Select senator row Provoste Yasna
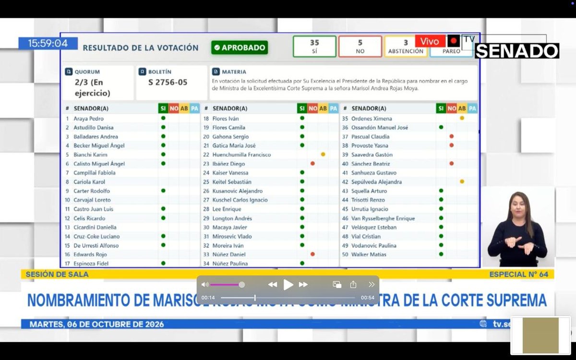576x360 pixels. click(x=409, y=145)
